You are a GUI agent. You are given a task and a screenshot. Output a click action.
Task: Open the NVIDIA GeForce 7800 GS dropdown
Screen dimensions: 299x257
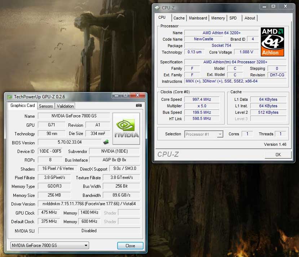49,245
